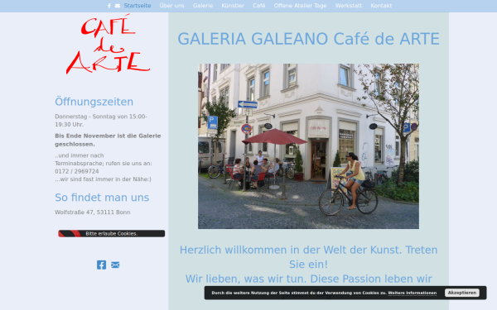Open the Weitere Informationen cookie link
This screenshot has width=497, height=310.
[x=412, y=293]
